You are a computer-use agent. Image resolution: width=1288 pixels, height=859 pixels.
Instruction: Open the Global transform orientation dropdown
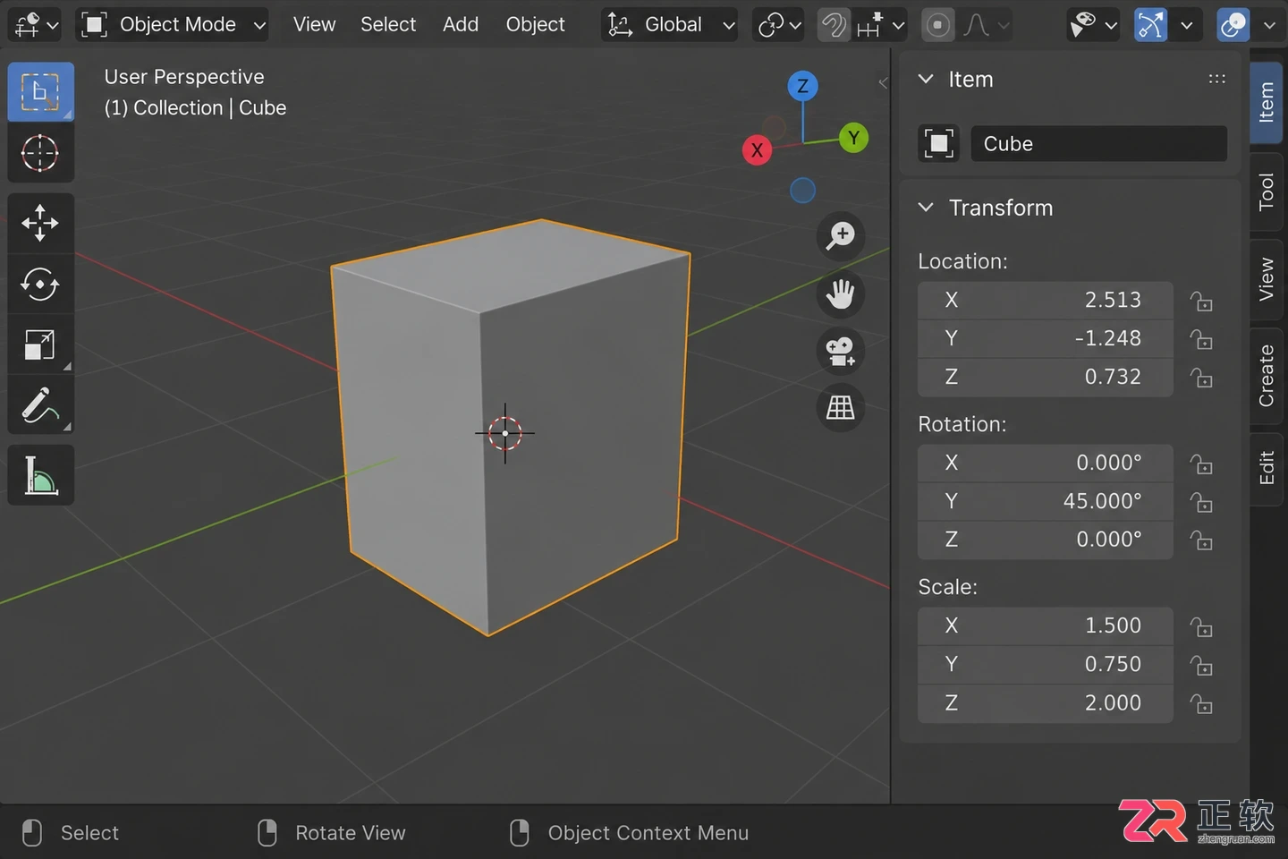[x=670, y=25]
